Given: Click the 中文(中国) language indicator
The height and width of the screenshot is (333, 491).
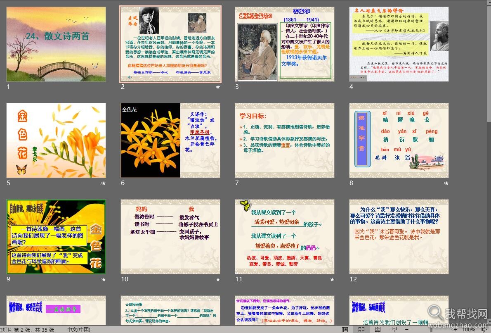Looking at the screenshot, I should point(78,330).
